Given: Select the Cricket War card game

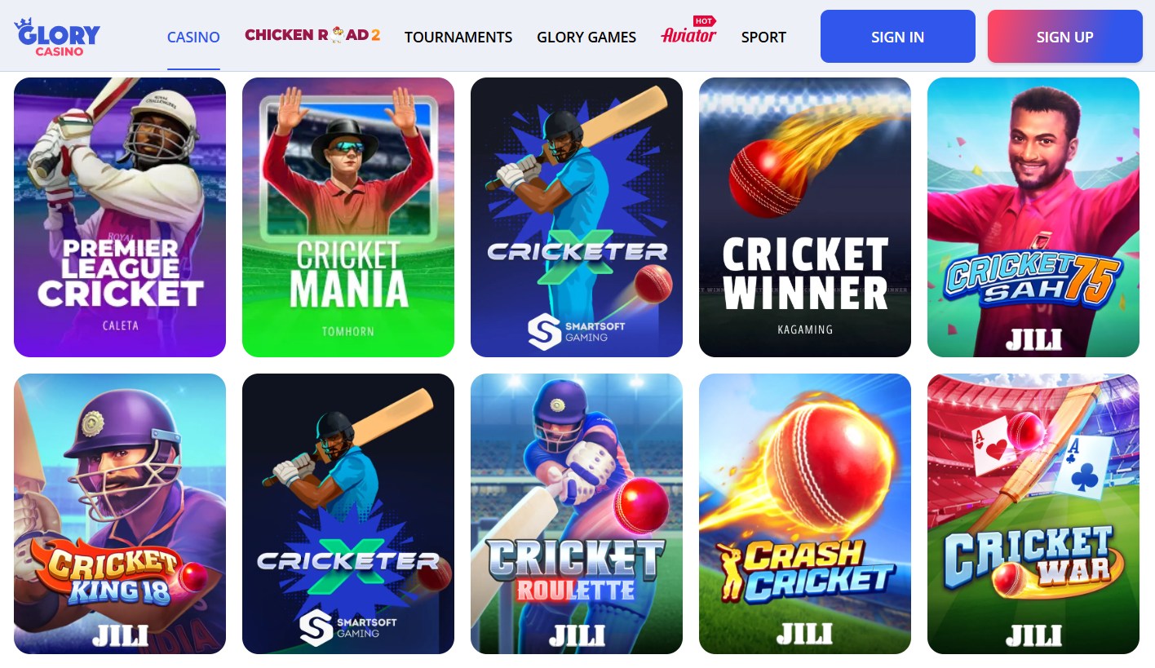Looking at the screenshot, I should click(x=1033, y=514).
